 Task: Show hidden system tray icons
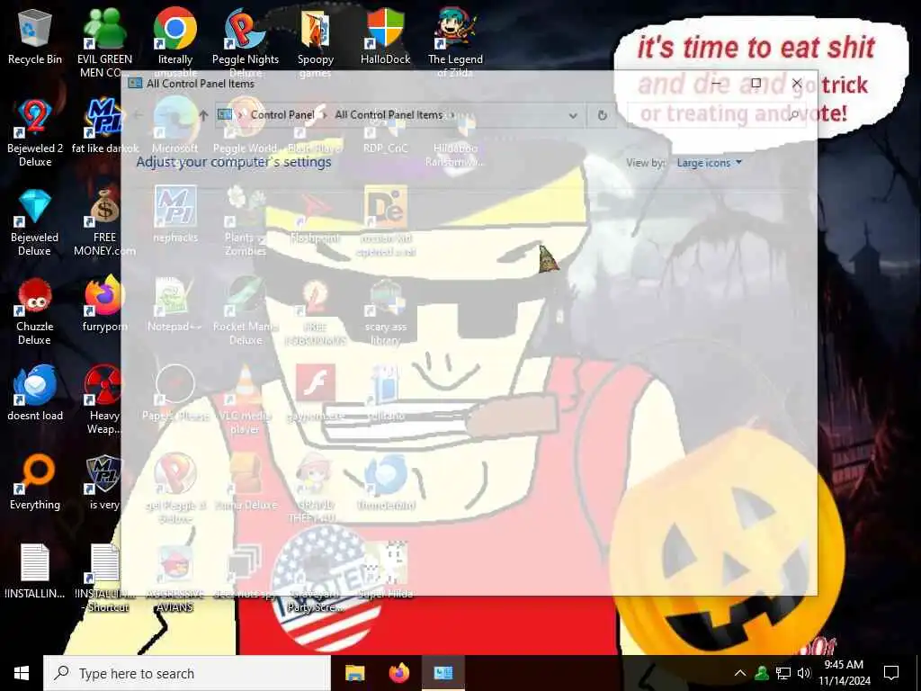[x=740, y=673]
